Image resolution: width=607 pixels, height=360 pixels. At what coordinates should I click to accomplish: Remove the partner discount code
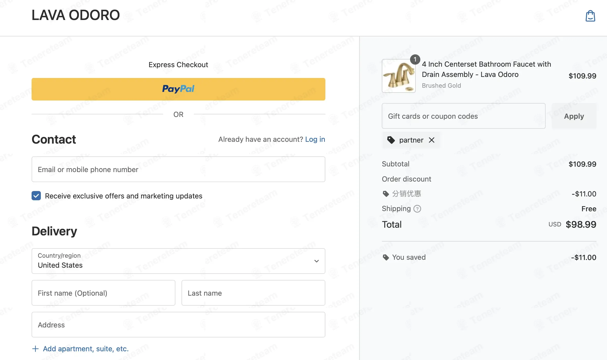pyautogui.click(x=432, y=140)
